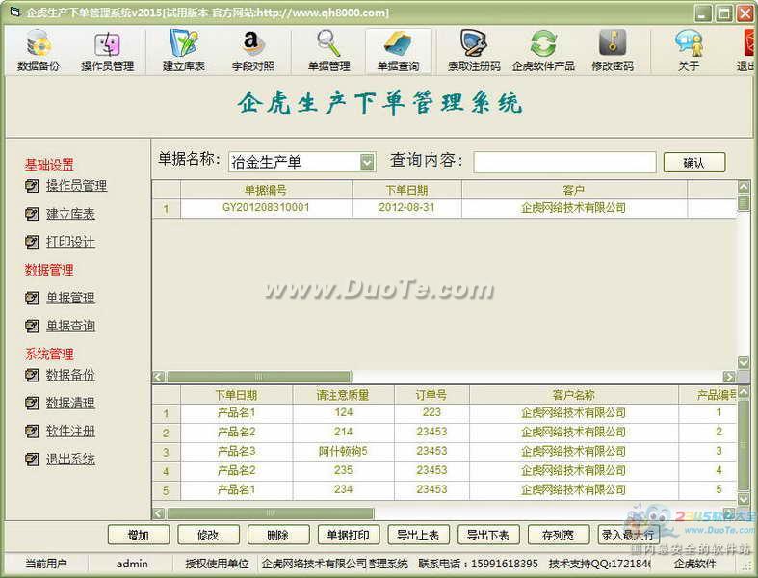Click lower table scroll-left arrow
The height and width of the screenshot is (578, 758).
159,512
